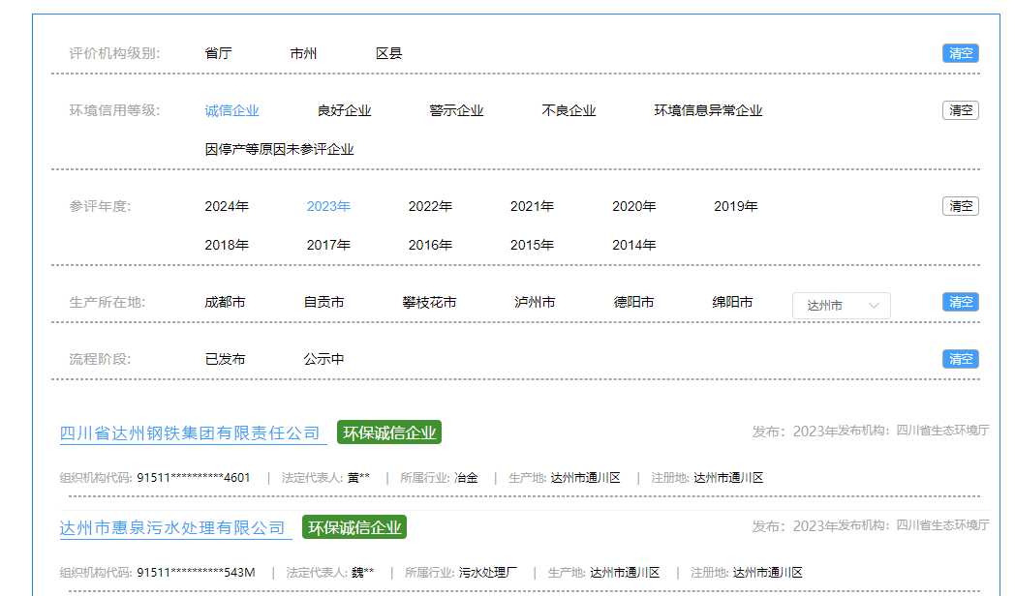The width and height of the screenshot is (1015, 596).
Task: Clear the 环境信用等级 filter
Action: 959,109
